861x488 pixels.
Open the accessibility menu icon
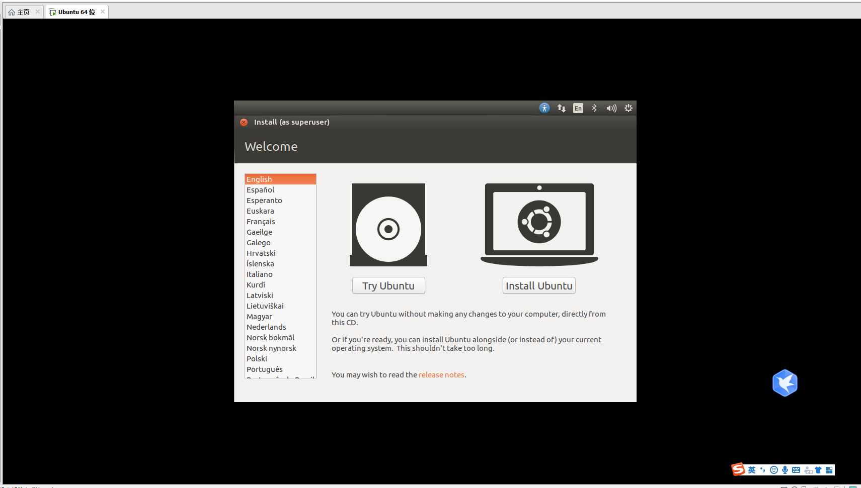pos(544,108)
